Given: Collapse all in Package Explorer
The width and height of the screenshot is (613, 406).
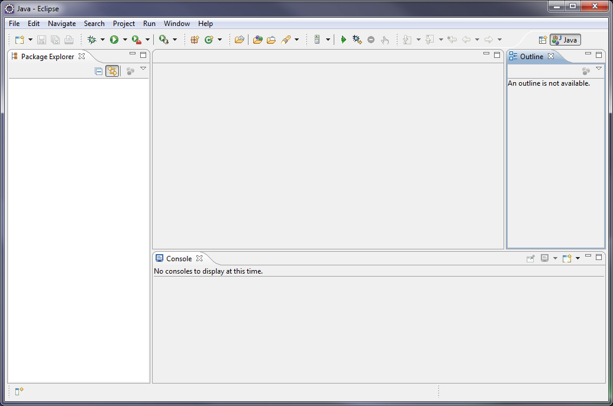Looking at the screenshot, I should 99,71.
